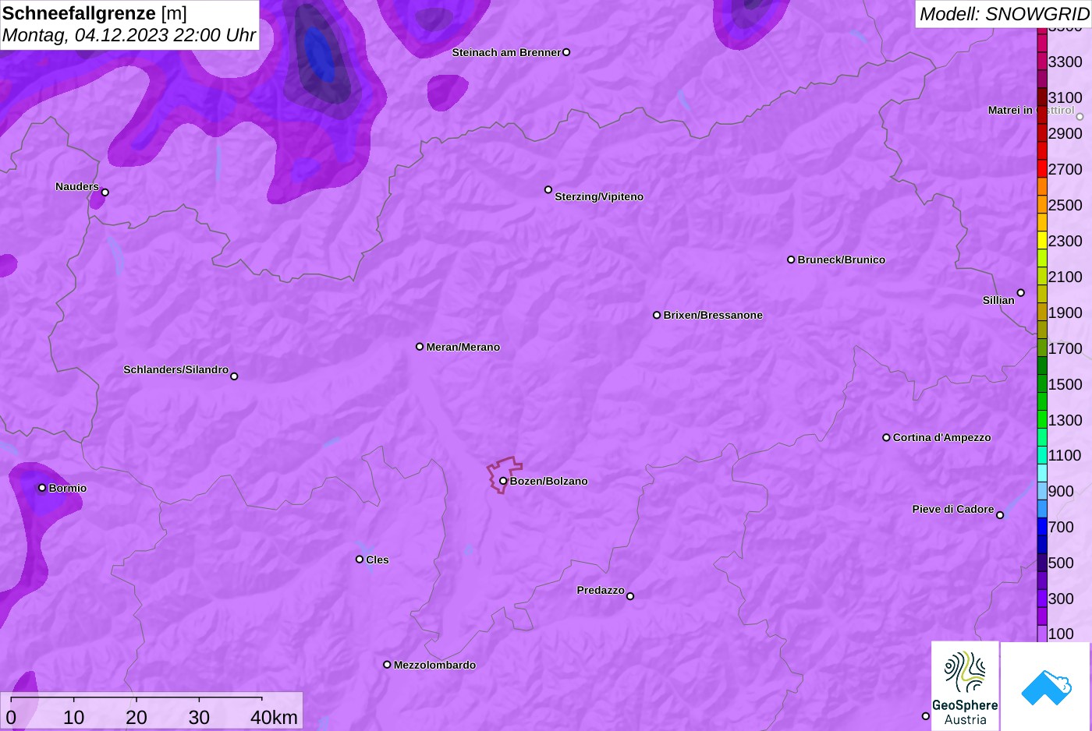Click the Nauders location marker dot
This screenshot has height=731, width=1092.
(105, 192)
